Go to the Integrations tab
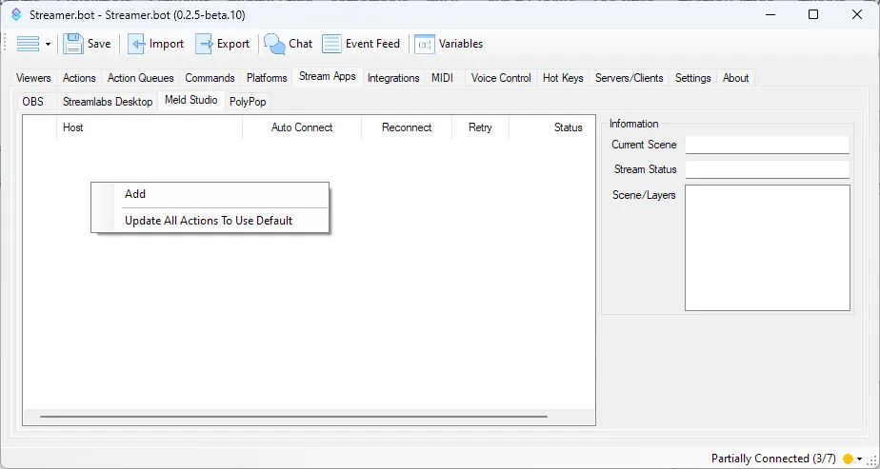 click(x=393, y=78)
